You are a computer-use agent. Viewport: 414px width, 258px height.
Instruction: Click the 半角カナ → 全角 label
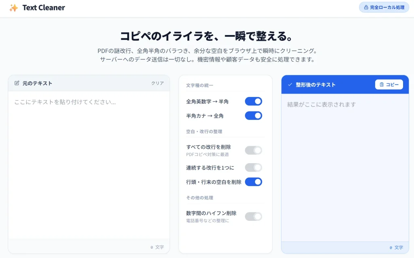pos(205,116)
